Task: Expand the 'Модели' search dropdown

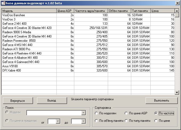Action: (x=84, y=113)
